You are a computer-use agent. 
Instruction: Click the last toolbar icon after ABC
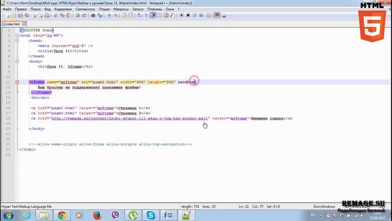pyautogui.click(x=224, y=15)
